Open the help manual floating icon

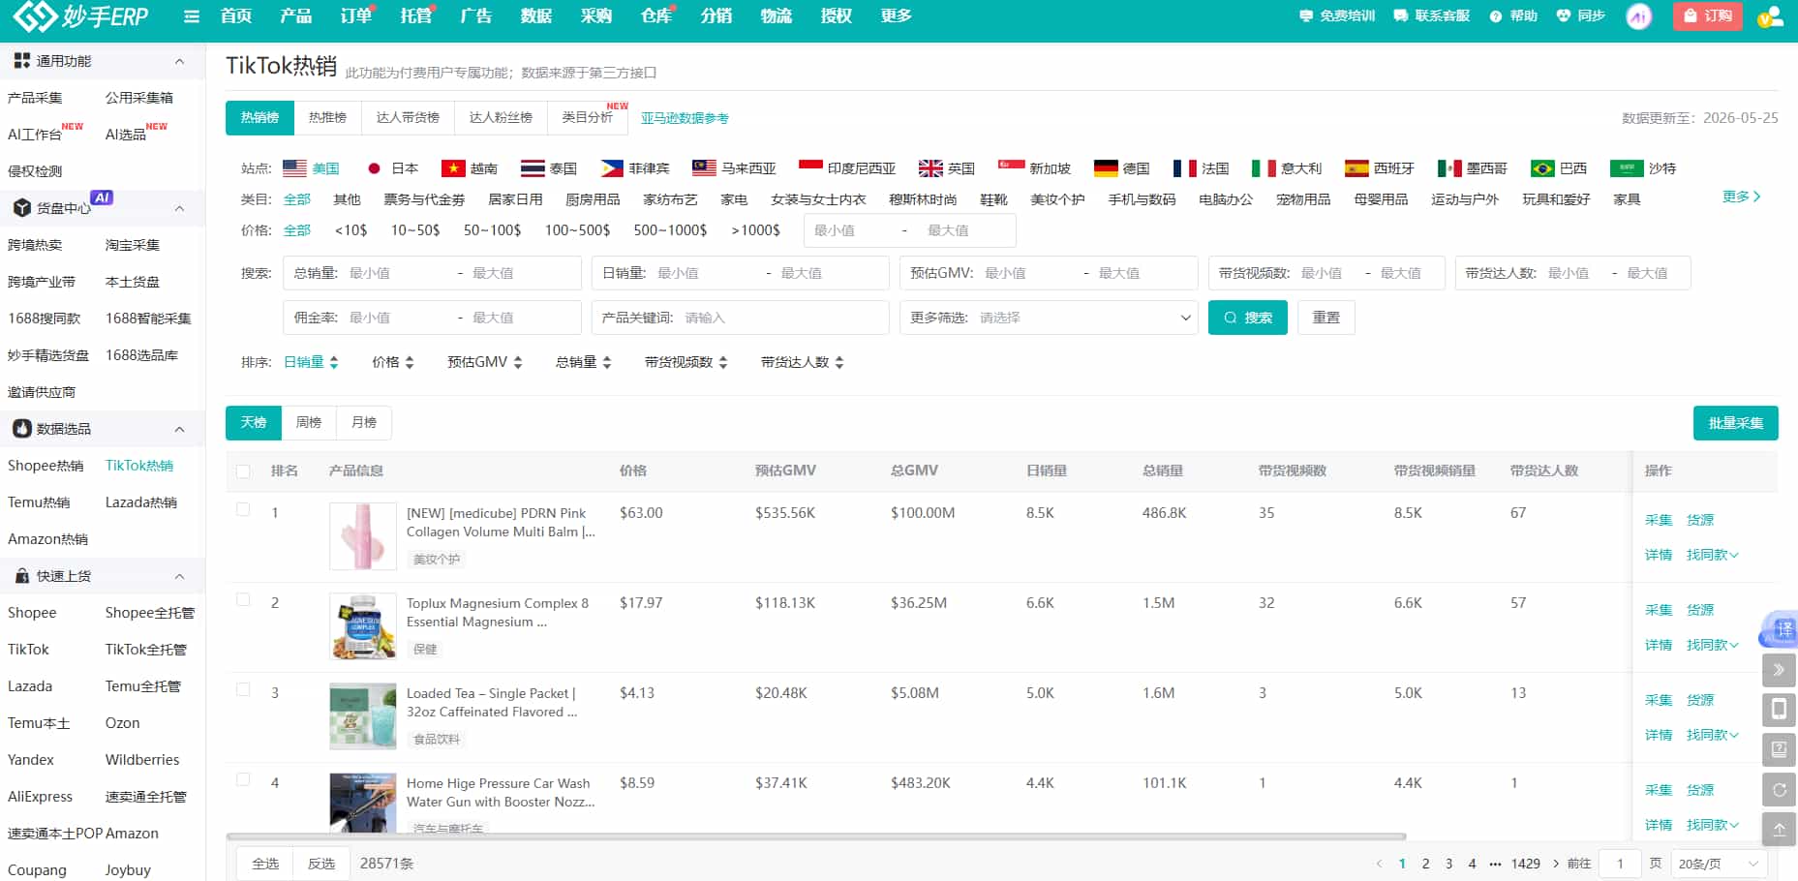point(1780,749)
